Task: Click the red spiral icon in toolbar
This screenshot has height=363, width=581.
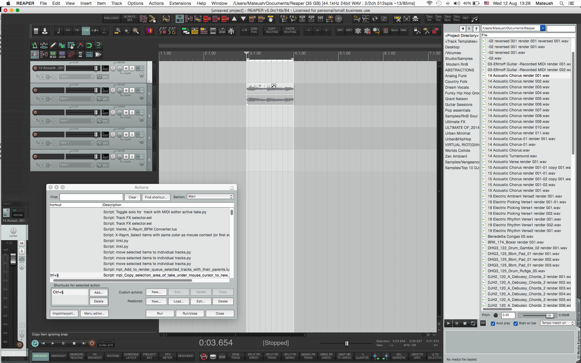Action: pos(71,54)
